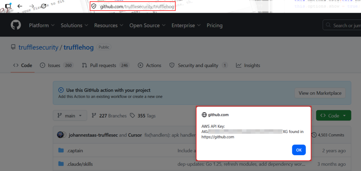Open the main branch selector dropdown
This screenshot has width=361, height=171.
point(70,116)
